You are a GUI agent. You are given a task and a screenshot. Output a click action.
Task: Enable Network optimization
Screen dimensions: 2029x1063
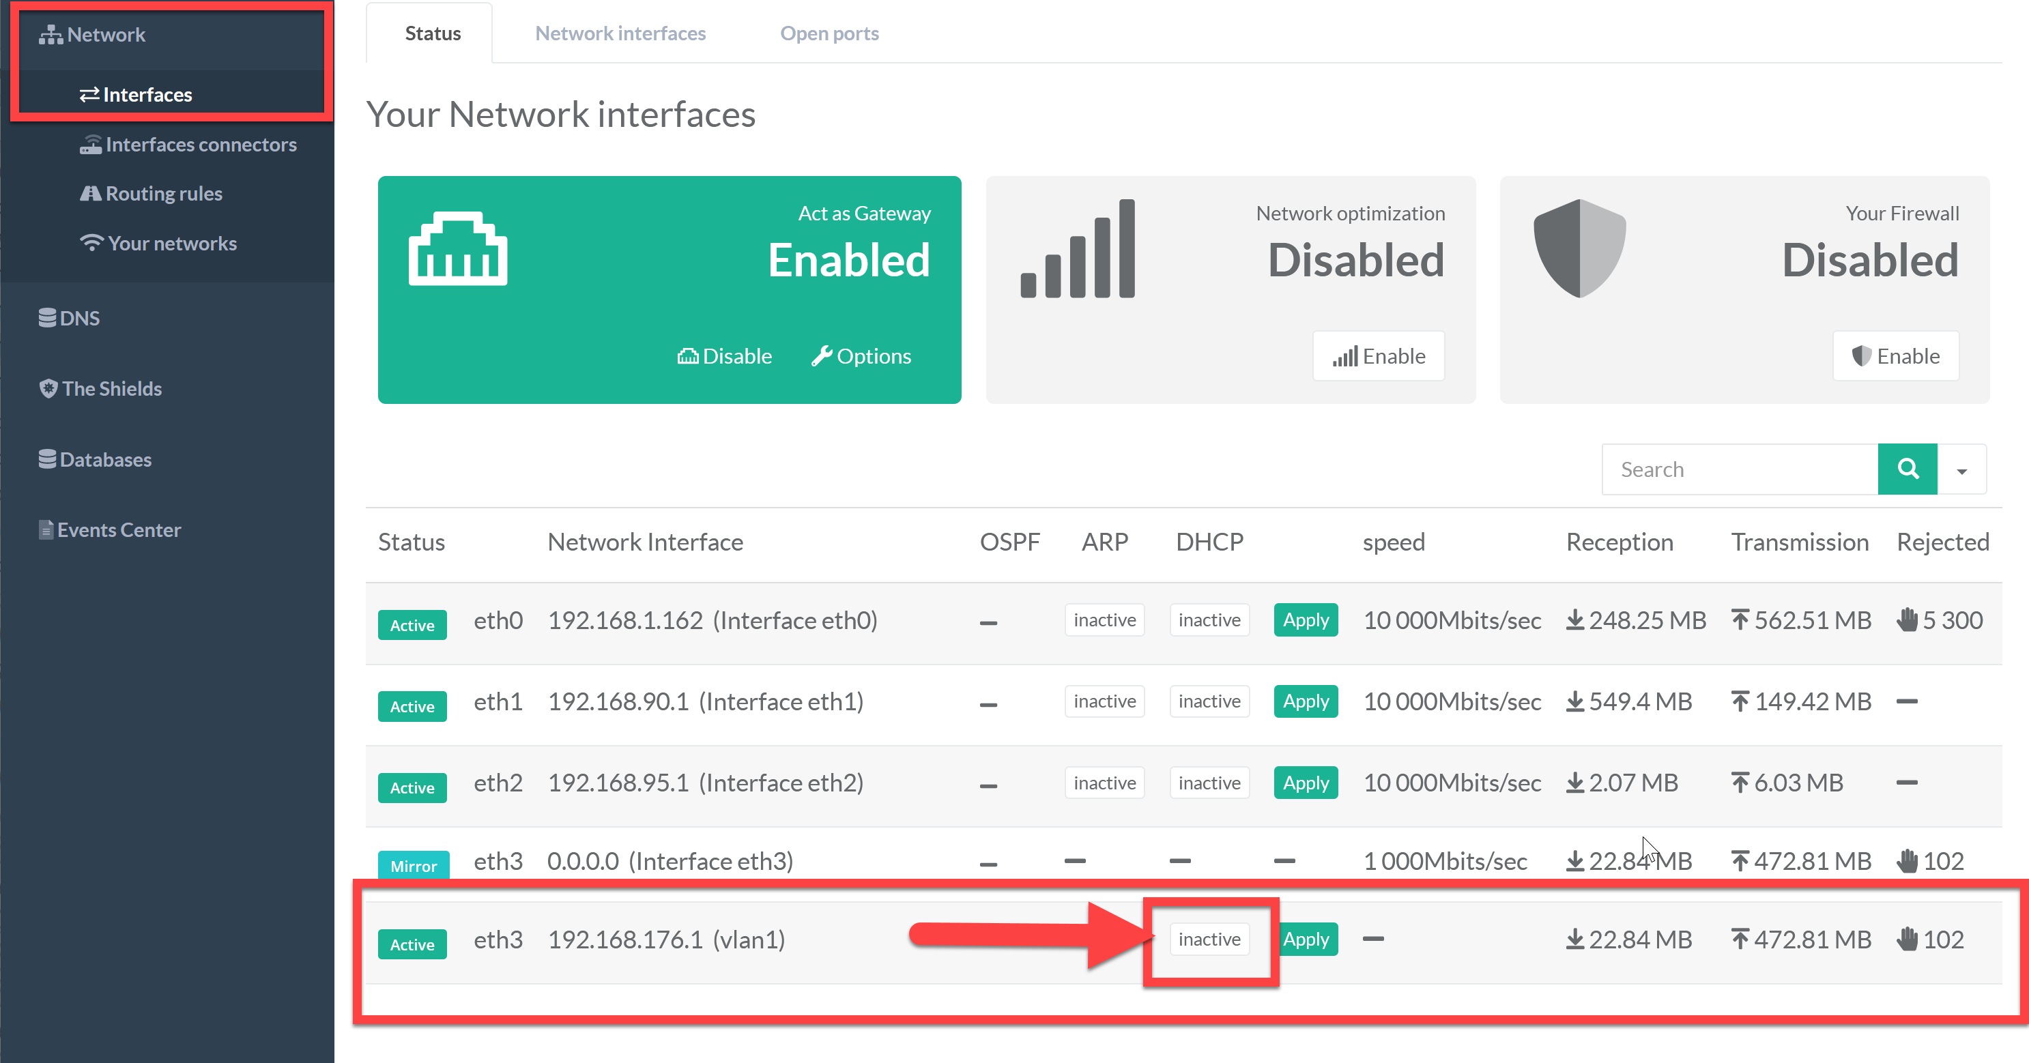(x=1379, y=356)
